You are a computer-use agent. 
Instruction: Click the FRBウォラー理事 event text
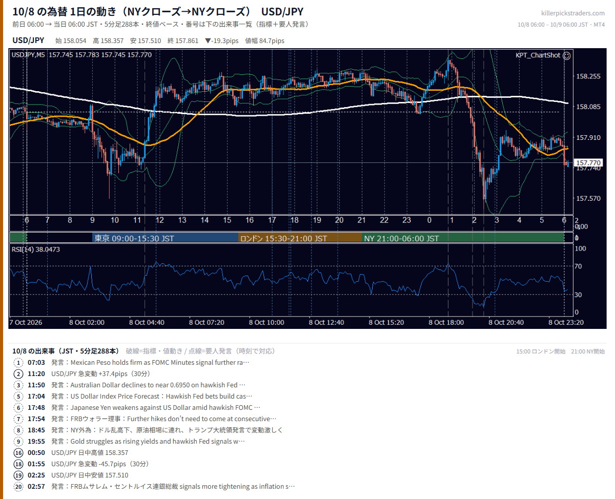164,419
